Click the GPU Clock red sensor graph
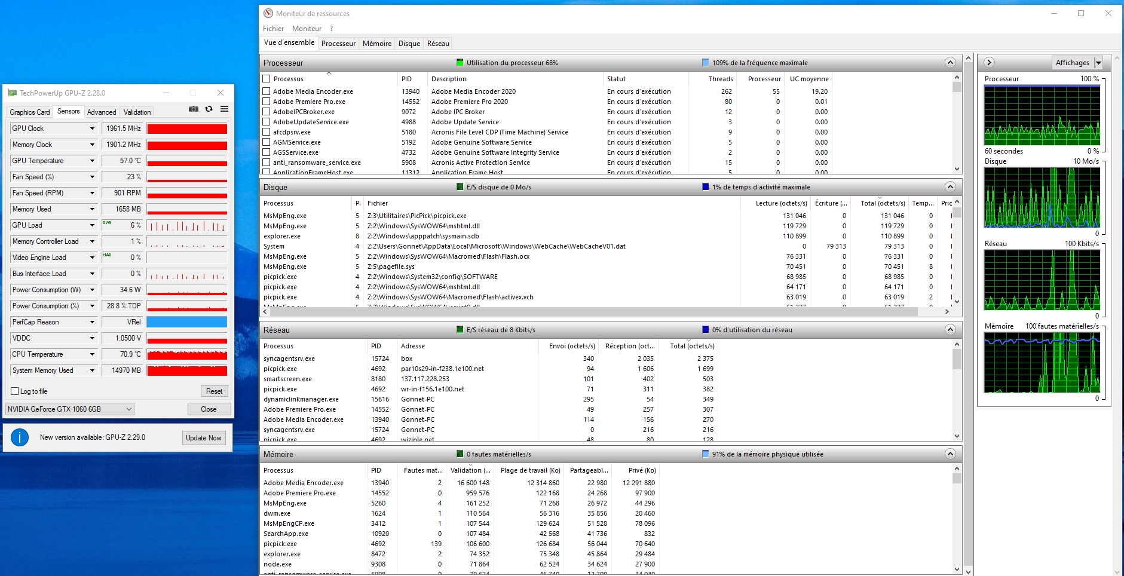The image size is (1124, 576). pyautogui.click(x=187, y=128)
